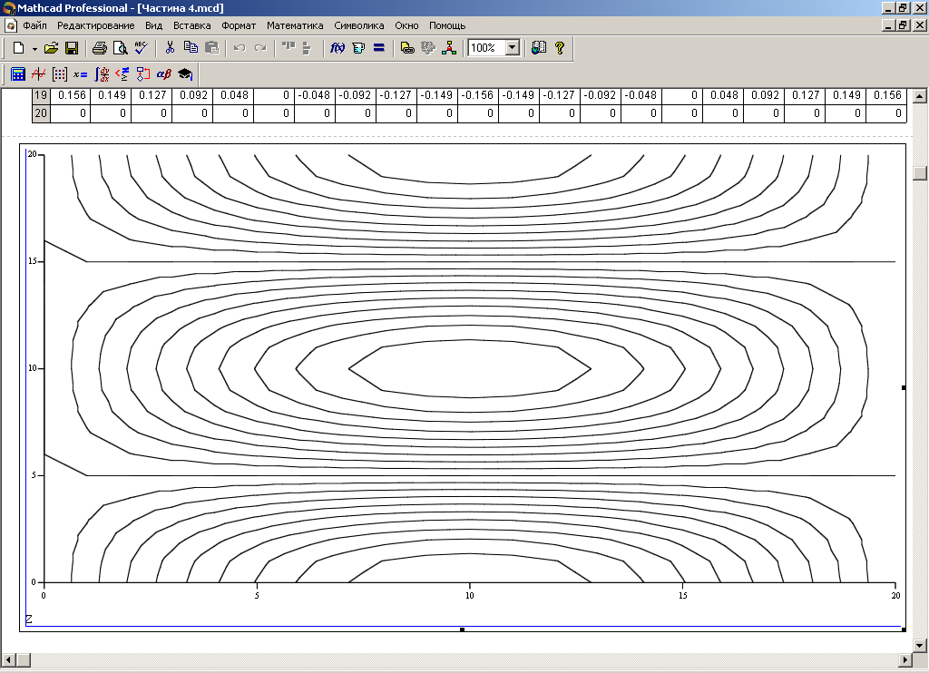Open the Редактирование menu
This screenshot has height=673, width=929.
(95, 25)
